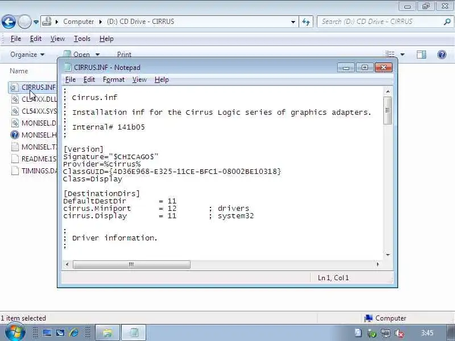Image resolution: width=455 pixels, height=341 pixels.
Task: Open address bar previous locations dropdown
Action: [x=293, y=22]
